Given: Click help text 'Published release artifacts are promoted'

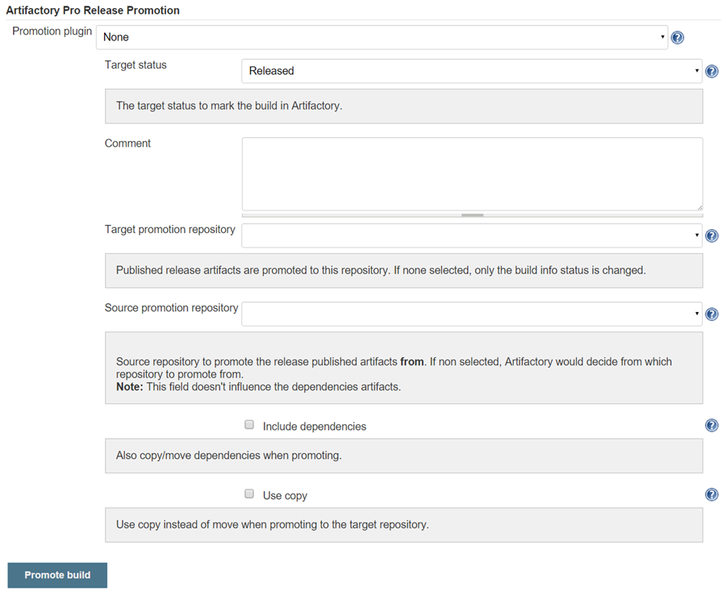Looking at the screenshot, I should coord(381,270).
